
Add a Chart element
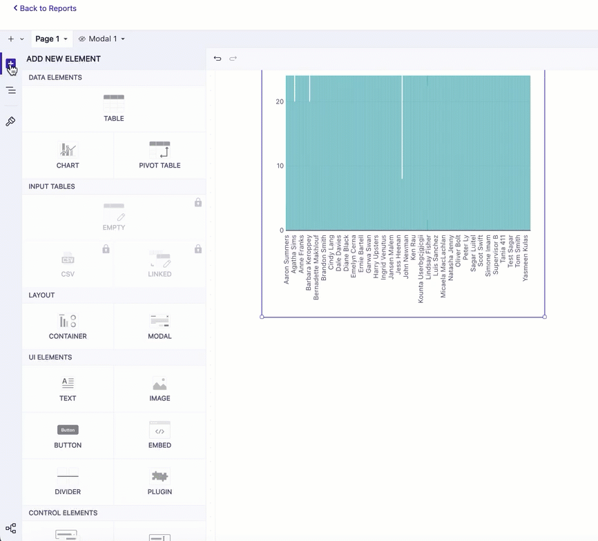(68, 155)
